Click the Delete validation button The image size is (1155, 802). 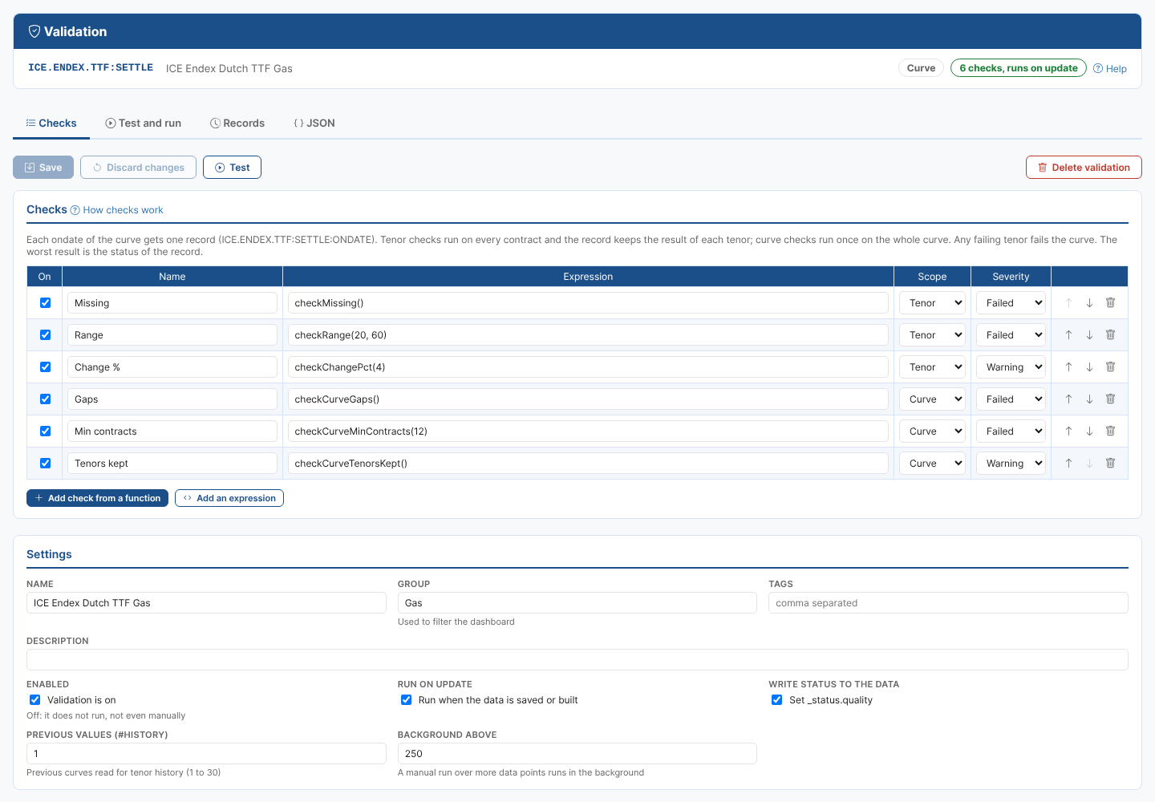(1084, 167)
